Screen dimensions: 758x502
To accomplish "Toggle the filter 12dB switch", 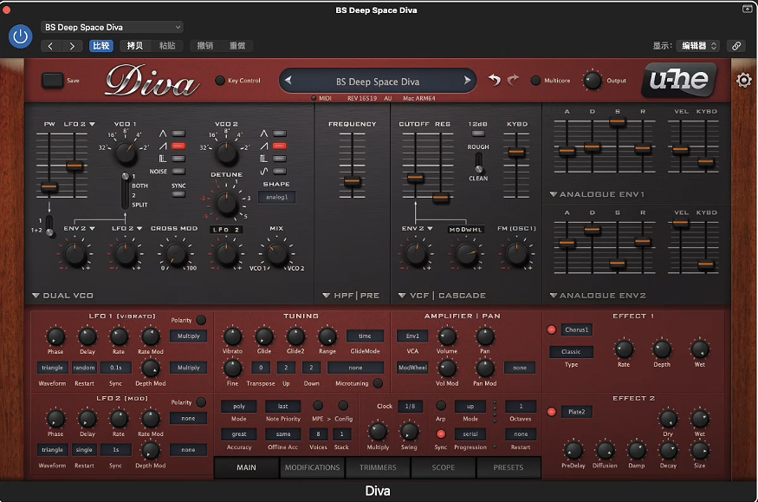I will pos(478,134).
